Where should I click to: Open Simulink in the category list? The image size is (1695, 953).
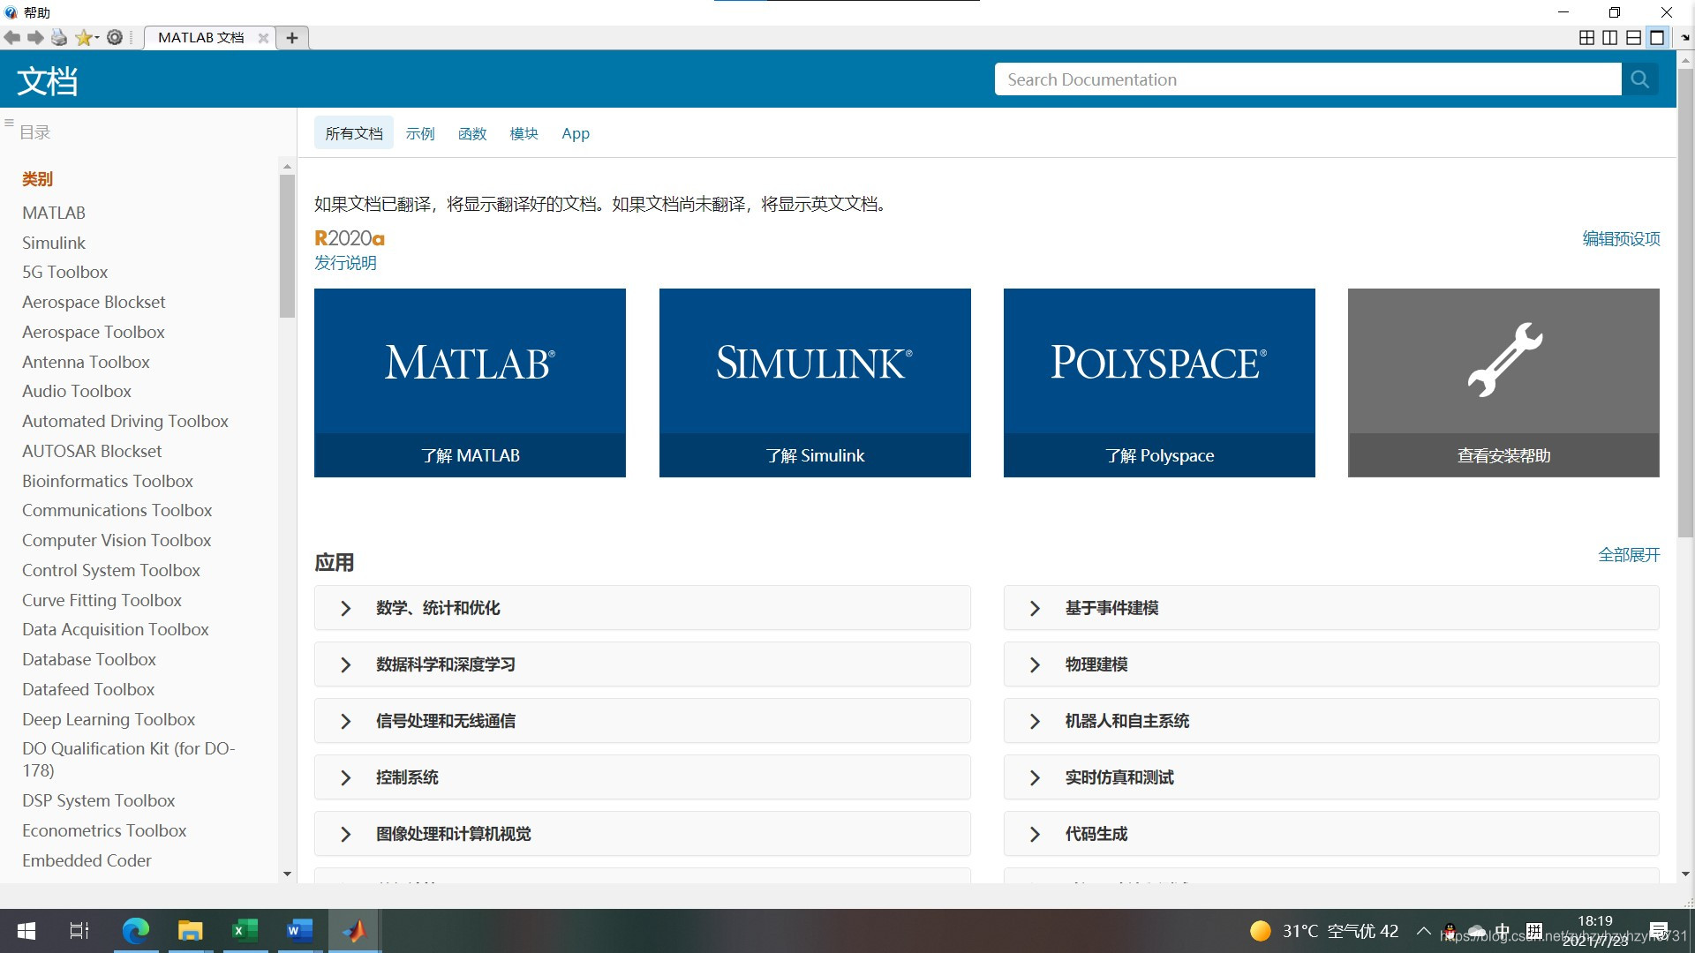pos(54,243)
